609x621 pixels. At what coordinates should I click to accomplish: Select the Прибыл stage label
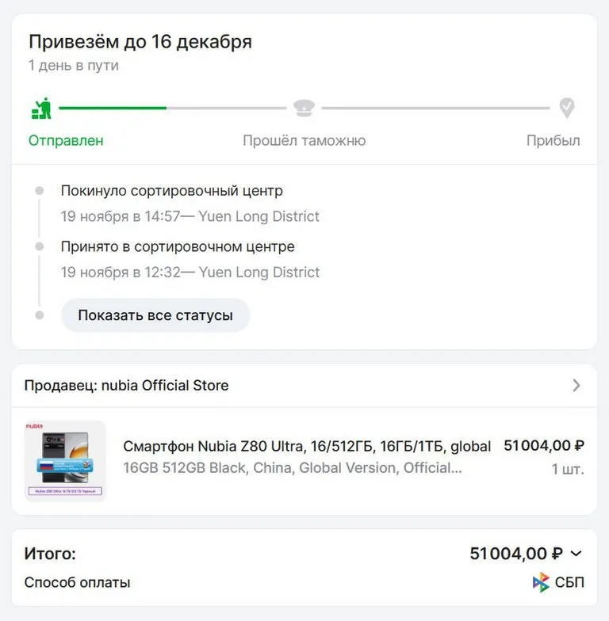(x=553, y=140)
